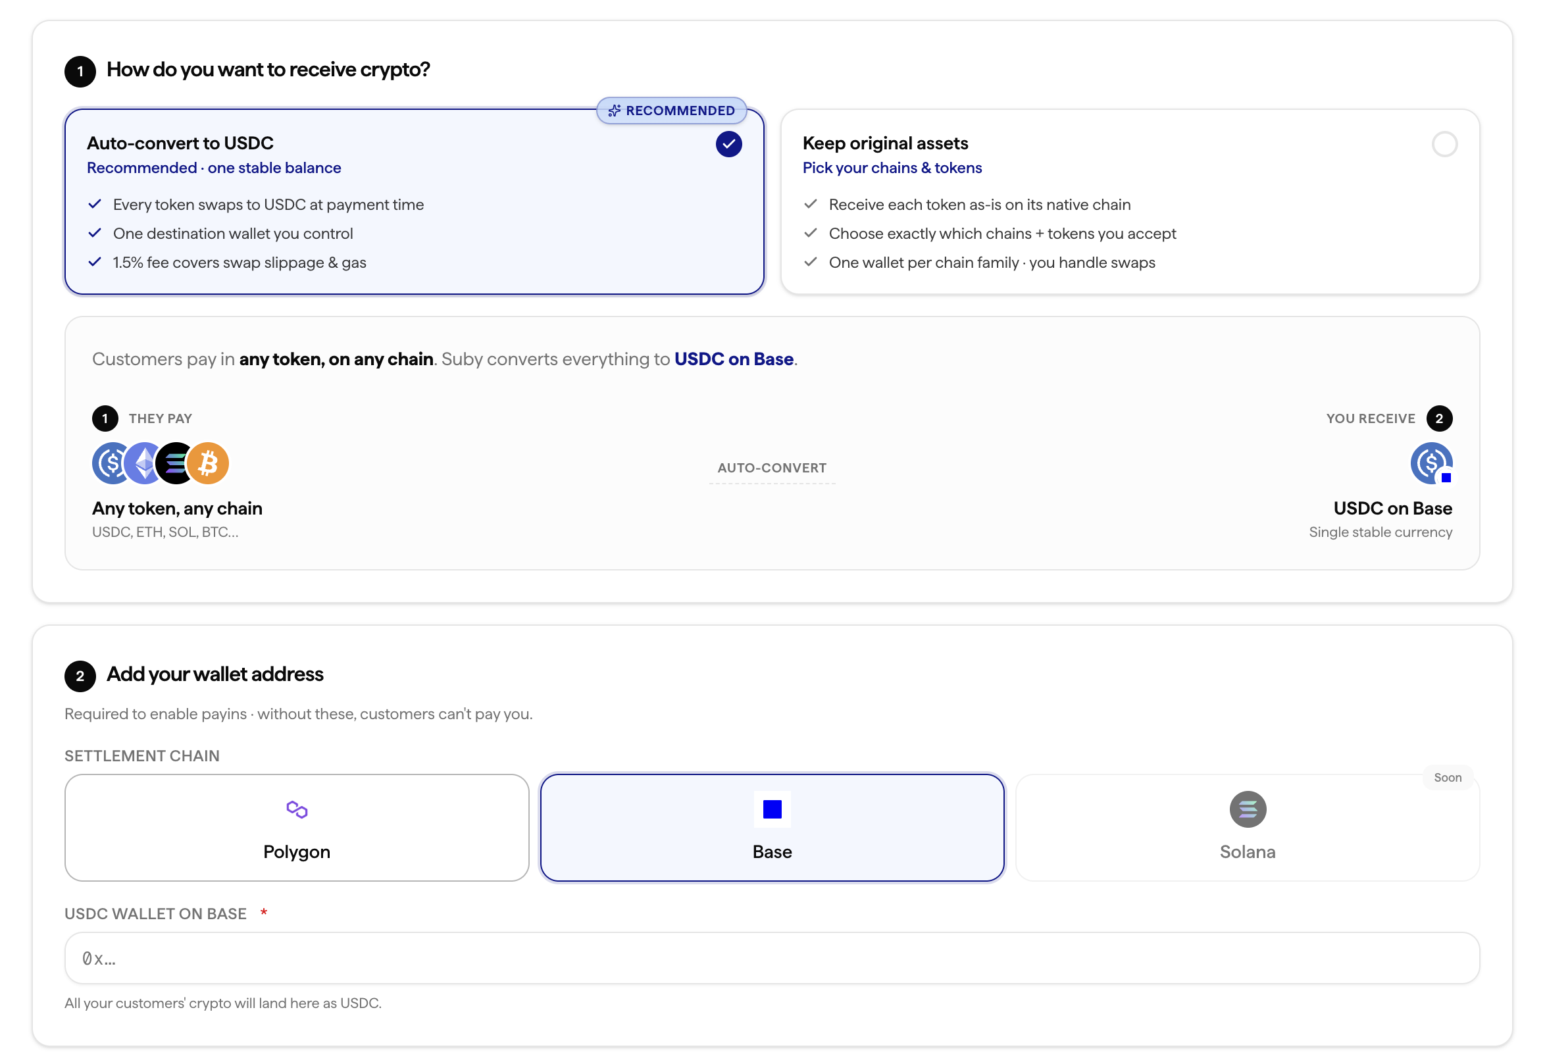Image resolution: width=1545 pixels, height=1062 pixels.
Task: Click the 'Auto-convert to USDC' title
Action: (x=180, y=143)
